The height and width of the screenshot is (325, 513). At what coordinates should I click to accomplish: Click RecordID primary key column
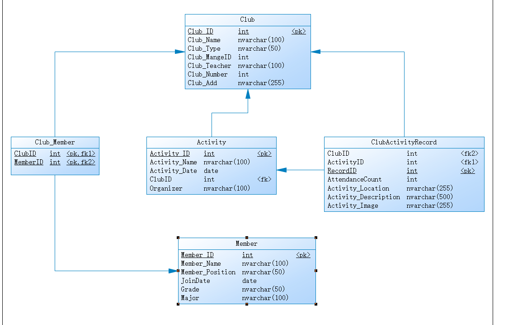pos(342,171)
